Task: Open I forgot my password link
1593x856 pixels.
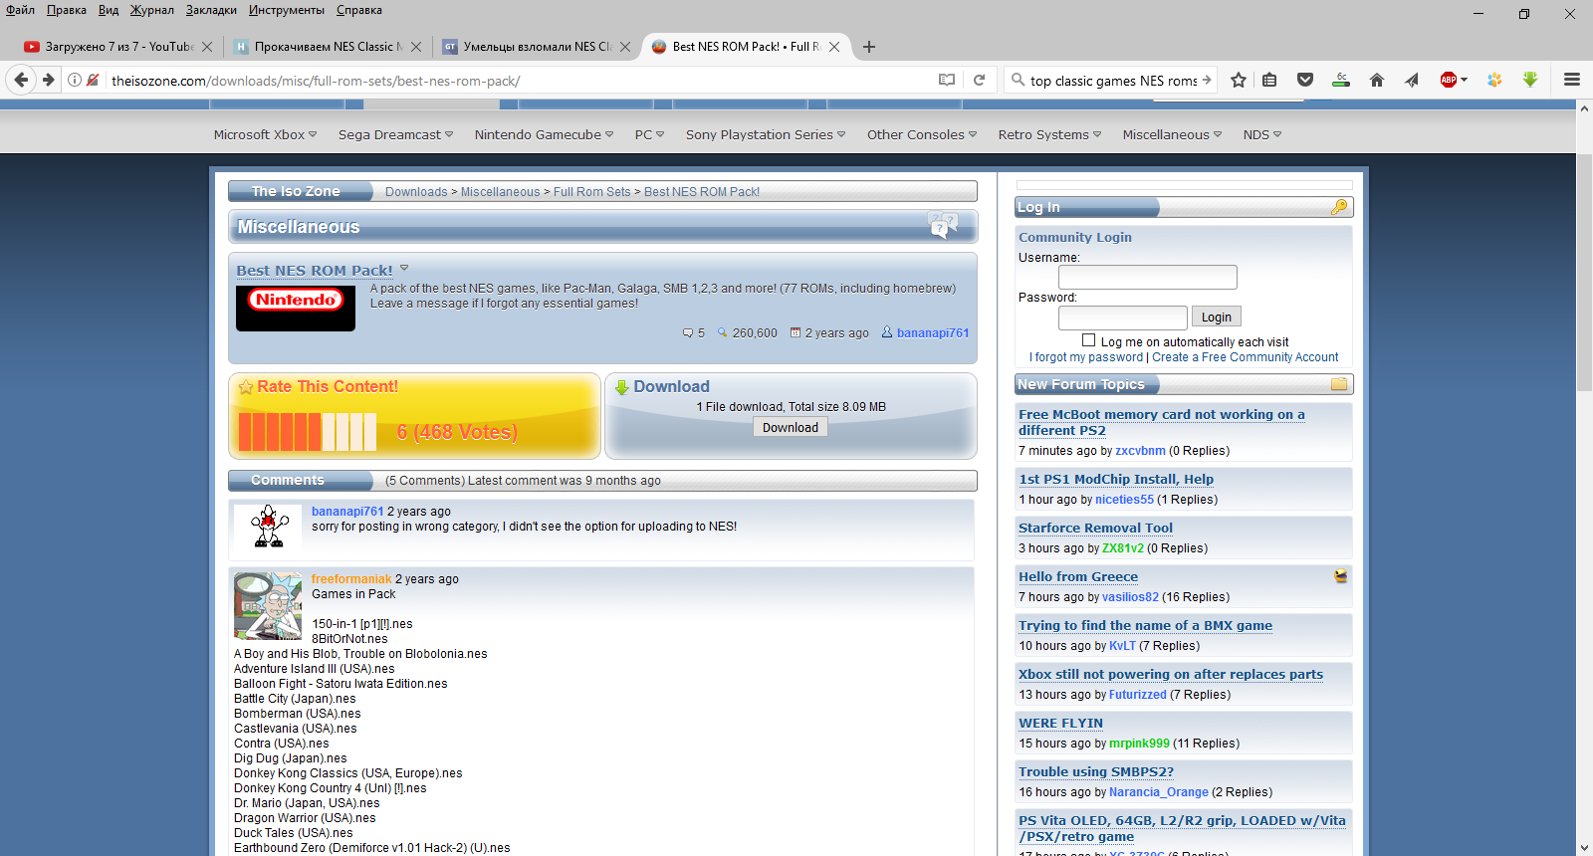Action: click(x=1086, y=357)
